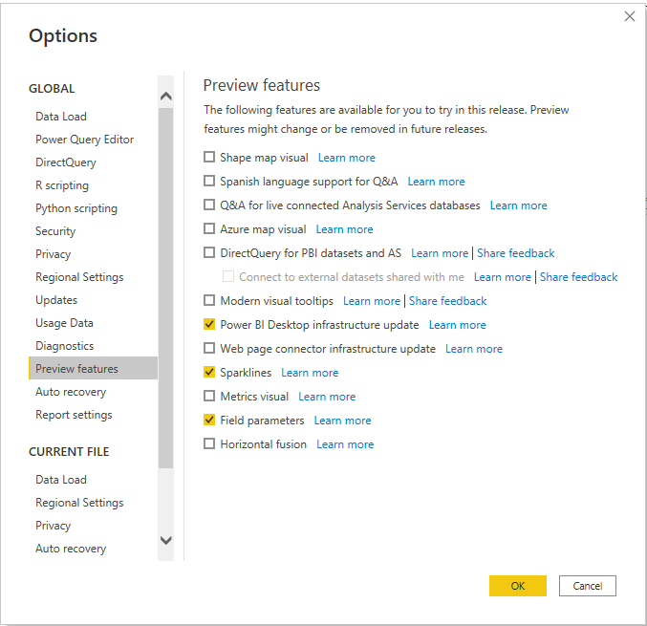Discard changes with Cancel button
Screen dimensions: 647x626
tap(588, 586)
